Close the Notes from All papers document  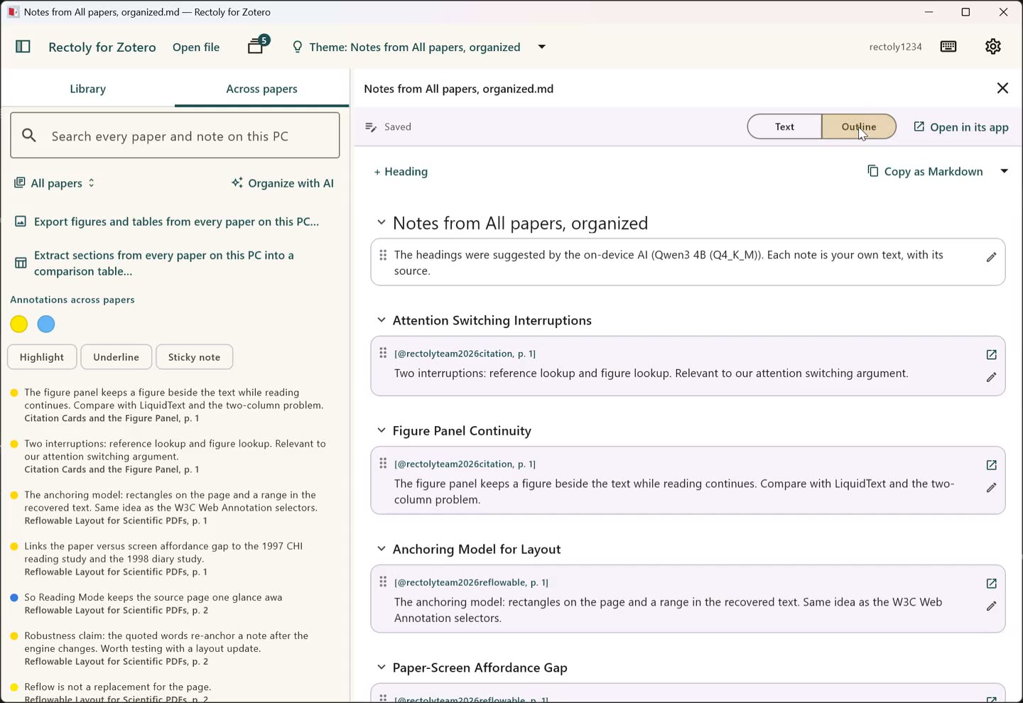(1002, 88)
